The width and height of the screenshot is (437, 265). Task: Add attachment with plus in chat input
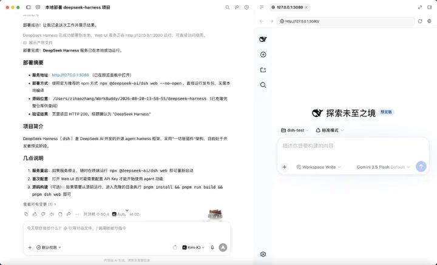pos(30,247)
